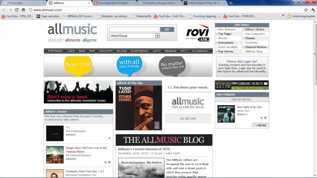Open the rovi logo
317x178 pixels.
197,33
